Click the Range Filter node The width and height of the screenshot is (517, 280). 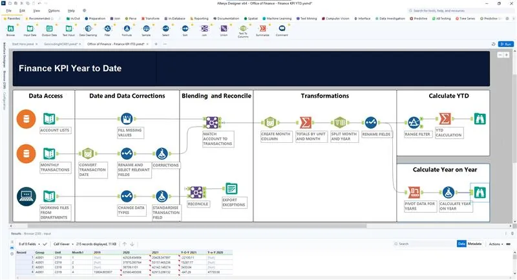tap(414, 122)
